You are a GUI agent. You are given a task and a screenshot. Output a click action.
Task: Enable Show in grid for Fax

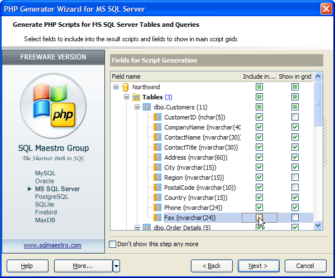pyautogui.click(x=295, y=218)
